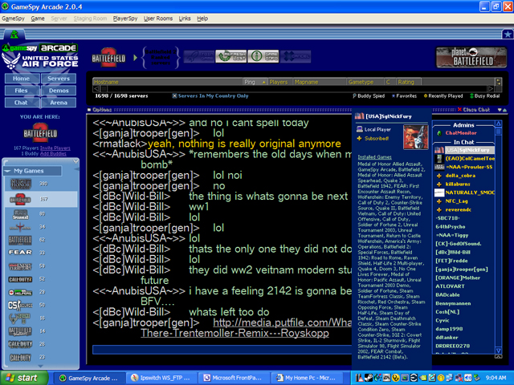The height and width of the screenshot is (385, 514).
Task: Click the Join Game toolbar button
Action: (198, 56)
